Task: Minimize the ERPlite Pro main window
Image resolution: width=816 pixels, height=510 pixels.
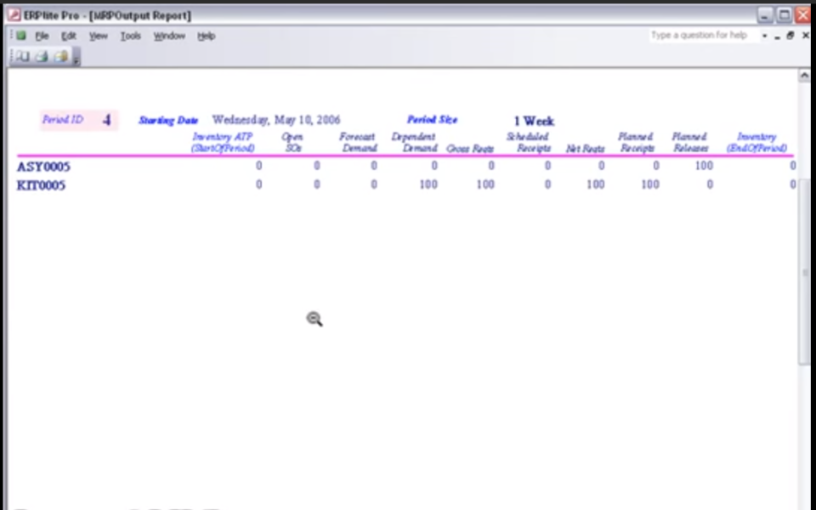Action: pyautogui.click(x=764, y=15)
